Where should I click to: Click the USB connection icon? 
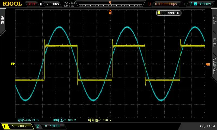pyautogui.click(x=203, y=126)
